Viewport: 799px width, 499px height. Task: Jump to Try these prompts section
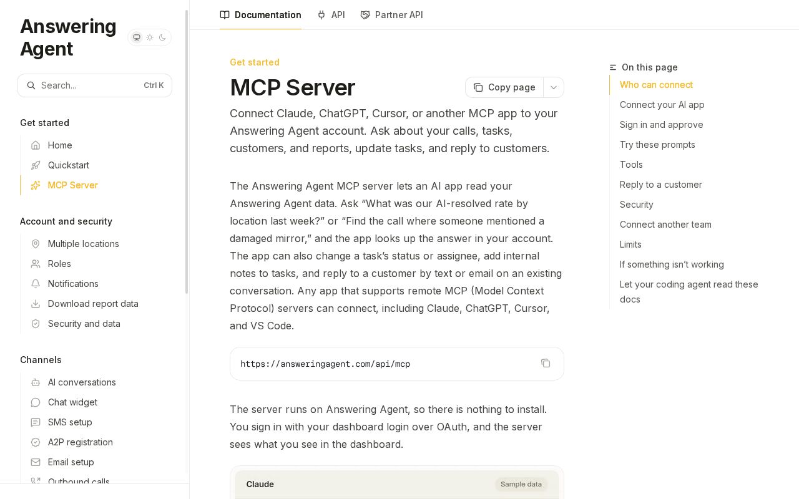[657, 145]
